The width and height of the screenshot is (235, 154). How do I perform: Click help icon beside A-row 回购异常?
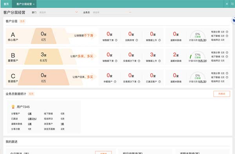137,40
